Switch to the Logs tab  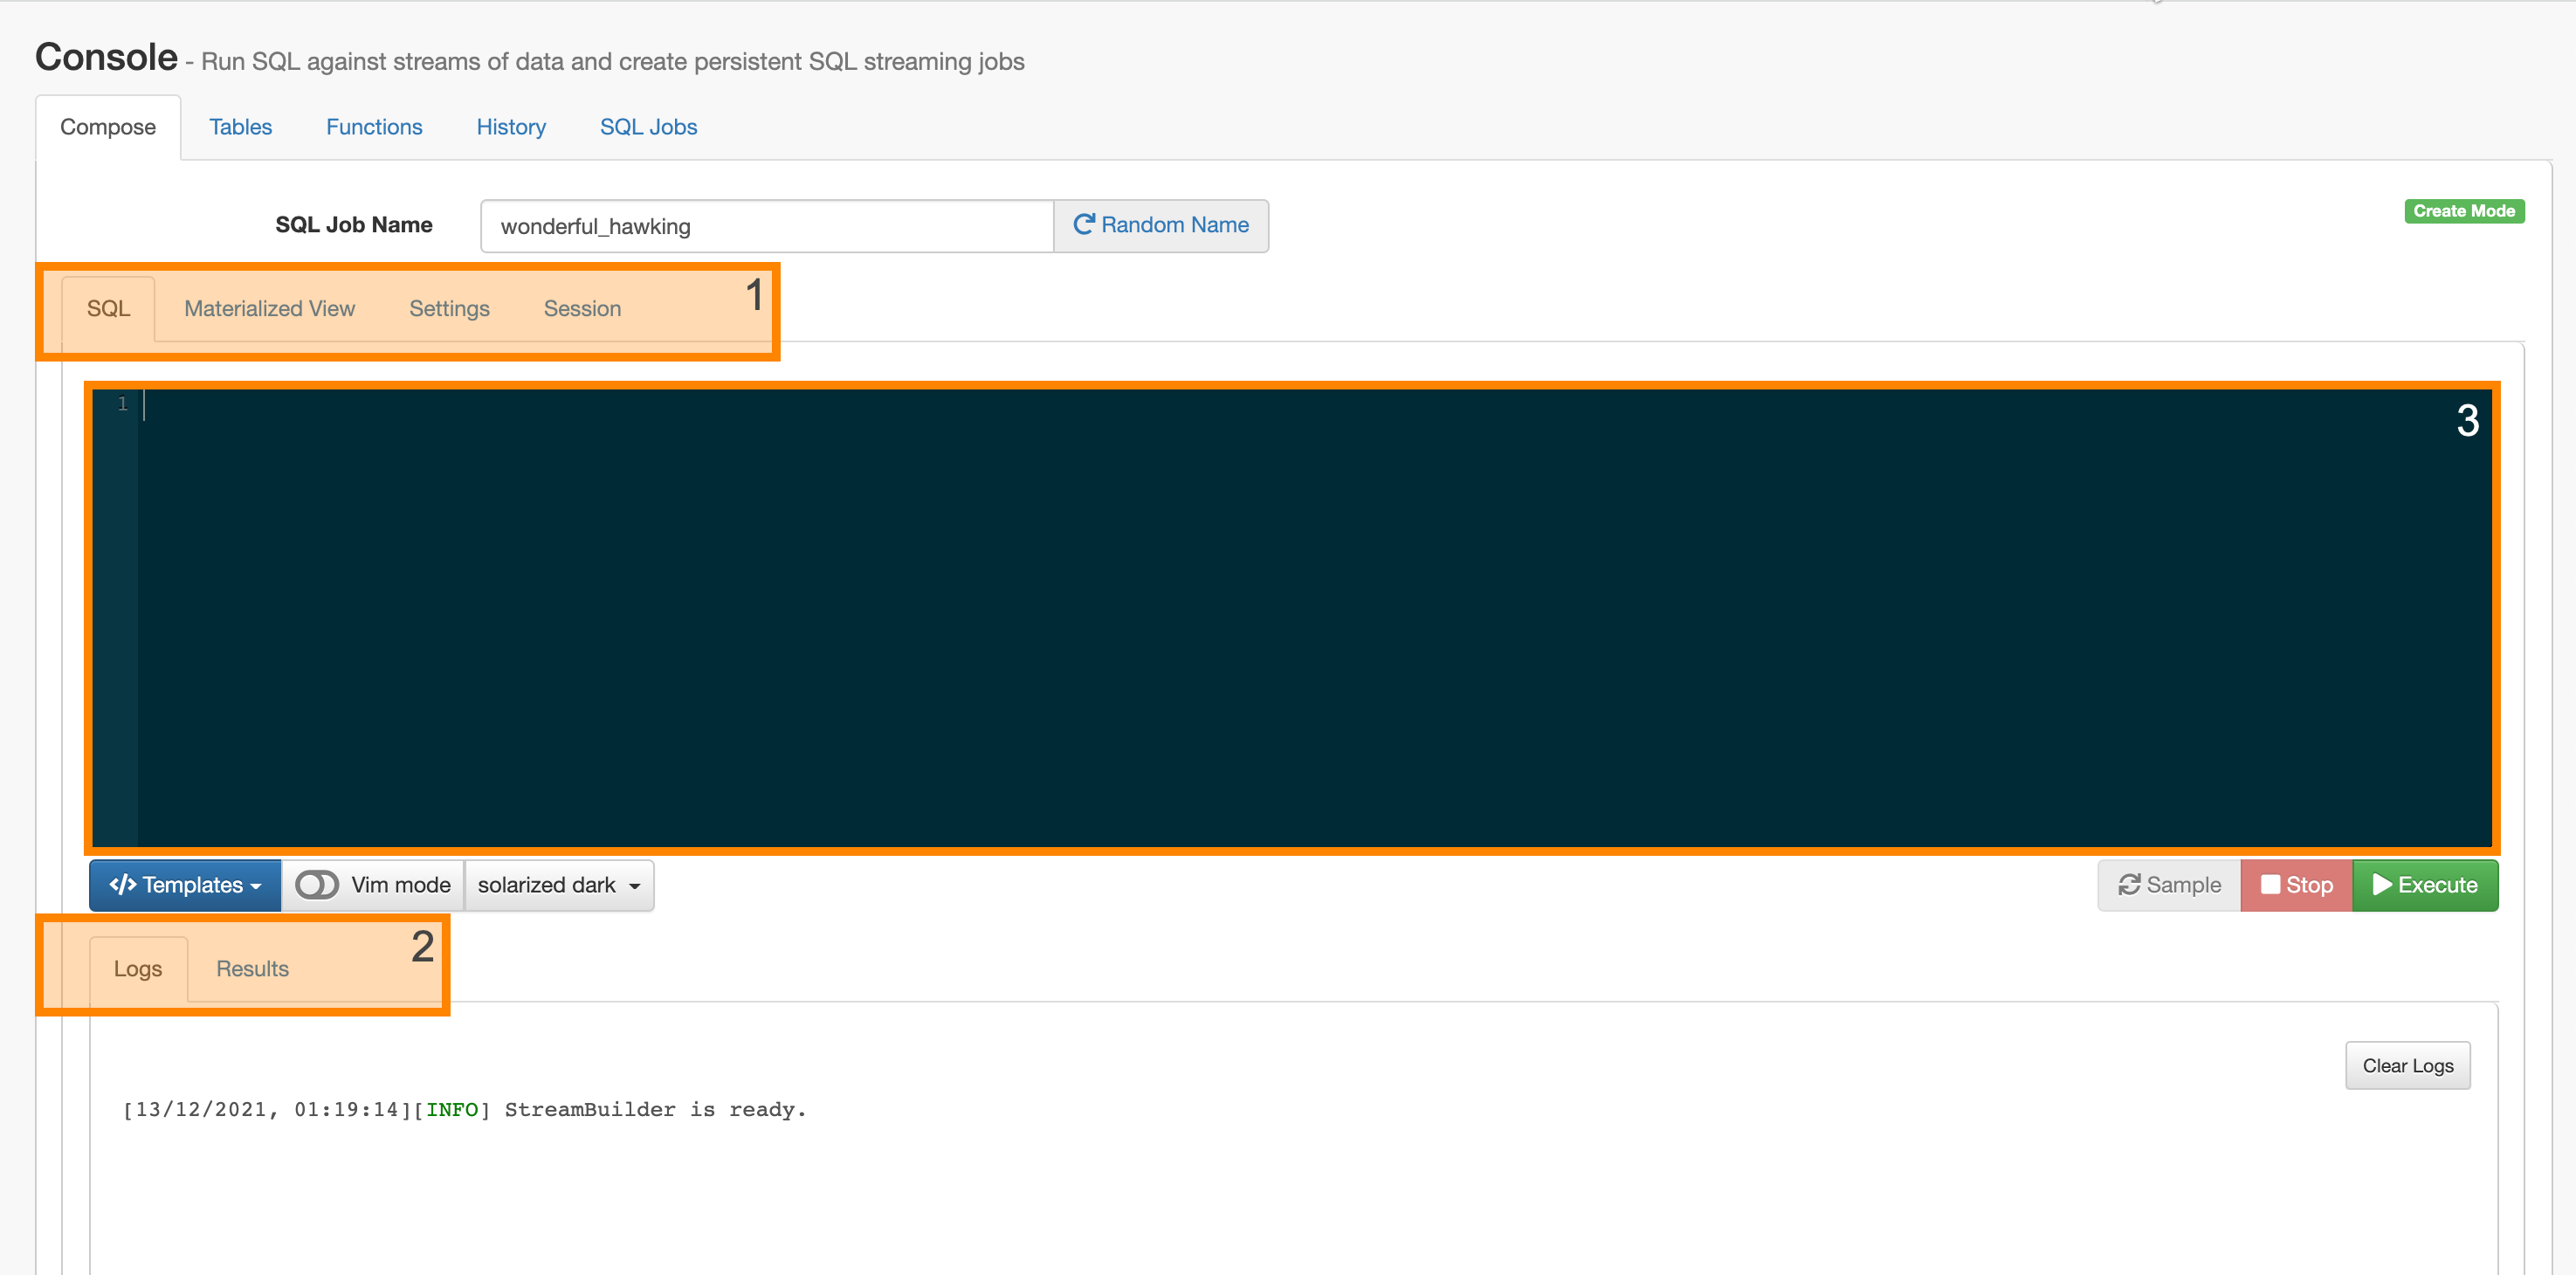coord(137,968)
